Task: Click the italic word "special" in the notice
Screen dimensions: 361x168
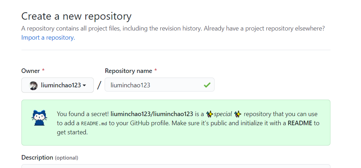Action: coord(223,114)
